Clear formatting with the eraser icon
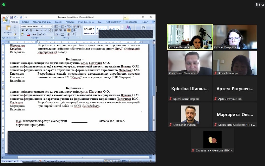265x166 pixels. click(x=50, y=30)
